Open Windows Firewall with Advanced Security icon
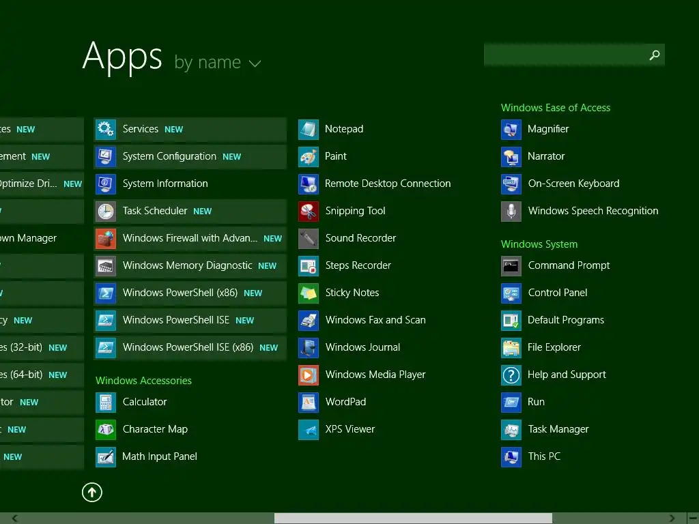699x524 pixels. point(106,238)
